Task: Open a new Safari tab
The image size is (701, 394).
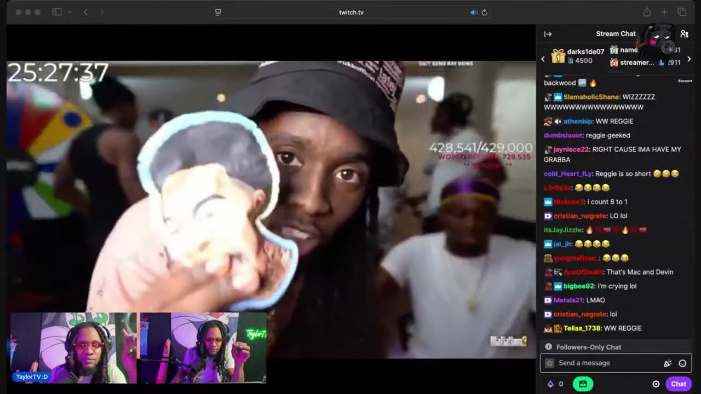Action: point(664,12)
